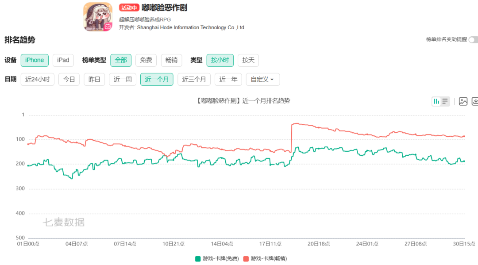Choose 免费 chart type filter

[x=146, y=60]
